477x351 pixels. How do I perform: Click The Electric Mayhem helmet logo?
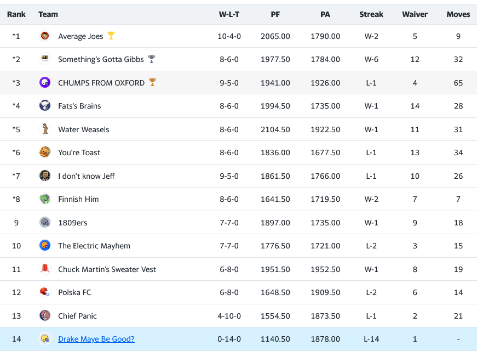pos(45,246)
